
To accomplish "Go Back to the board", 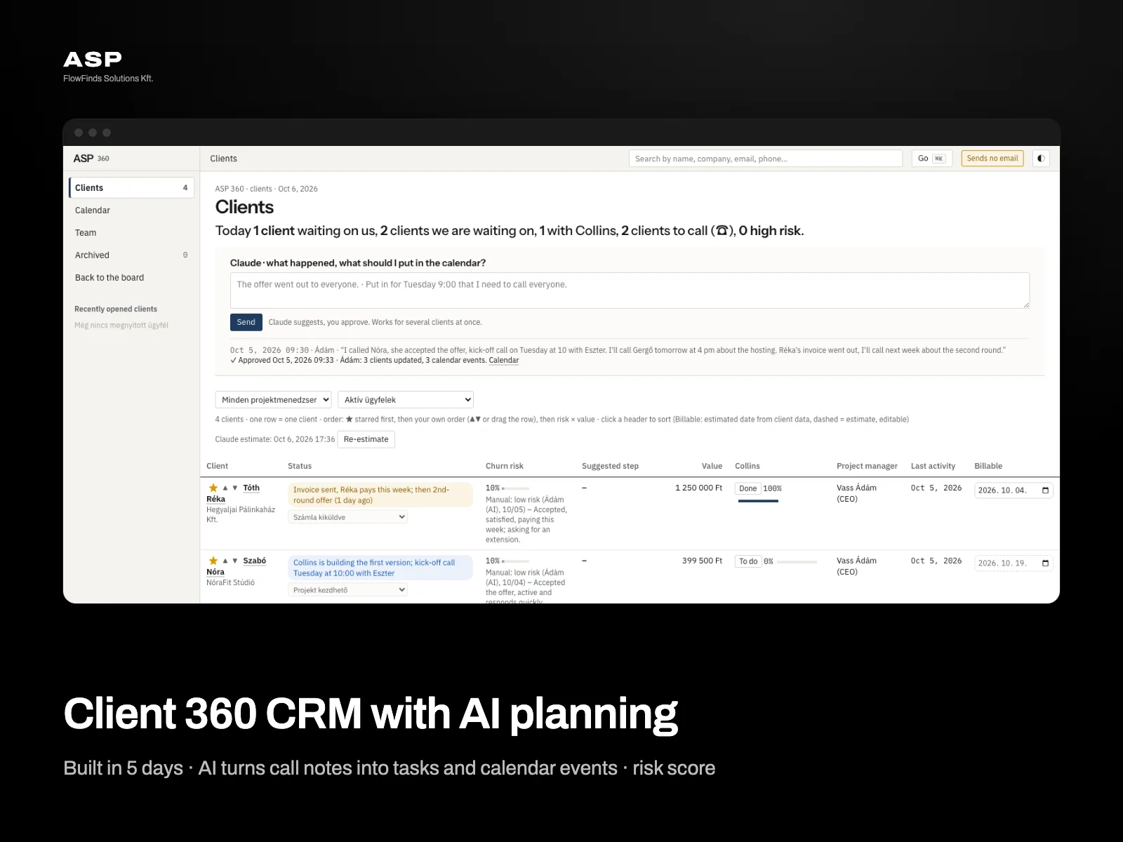I will (131, 278).
